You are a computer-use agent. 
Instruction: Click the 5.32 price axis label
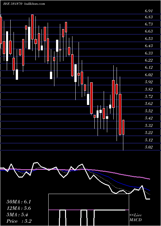[x=149, y=125]
